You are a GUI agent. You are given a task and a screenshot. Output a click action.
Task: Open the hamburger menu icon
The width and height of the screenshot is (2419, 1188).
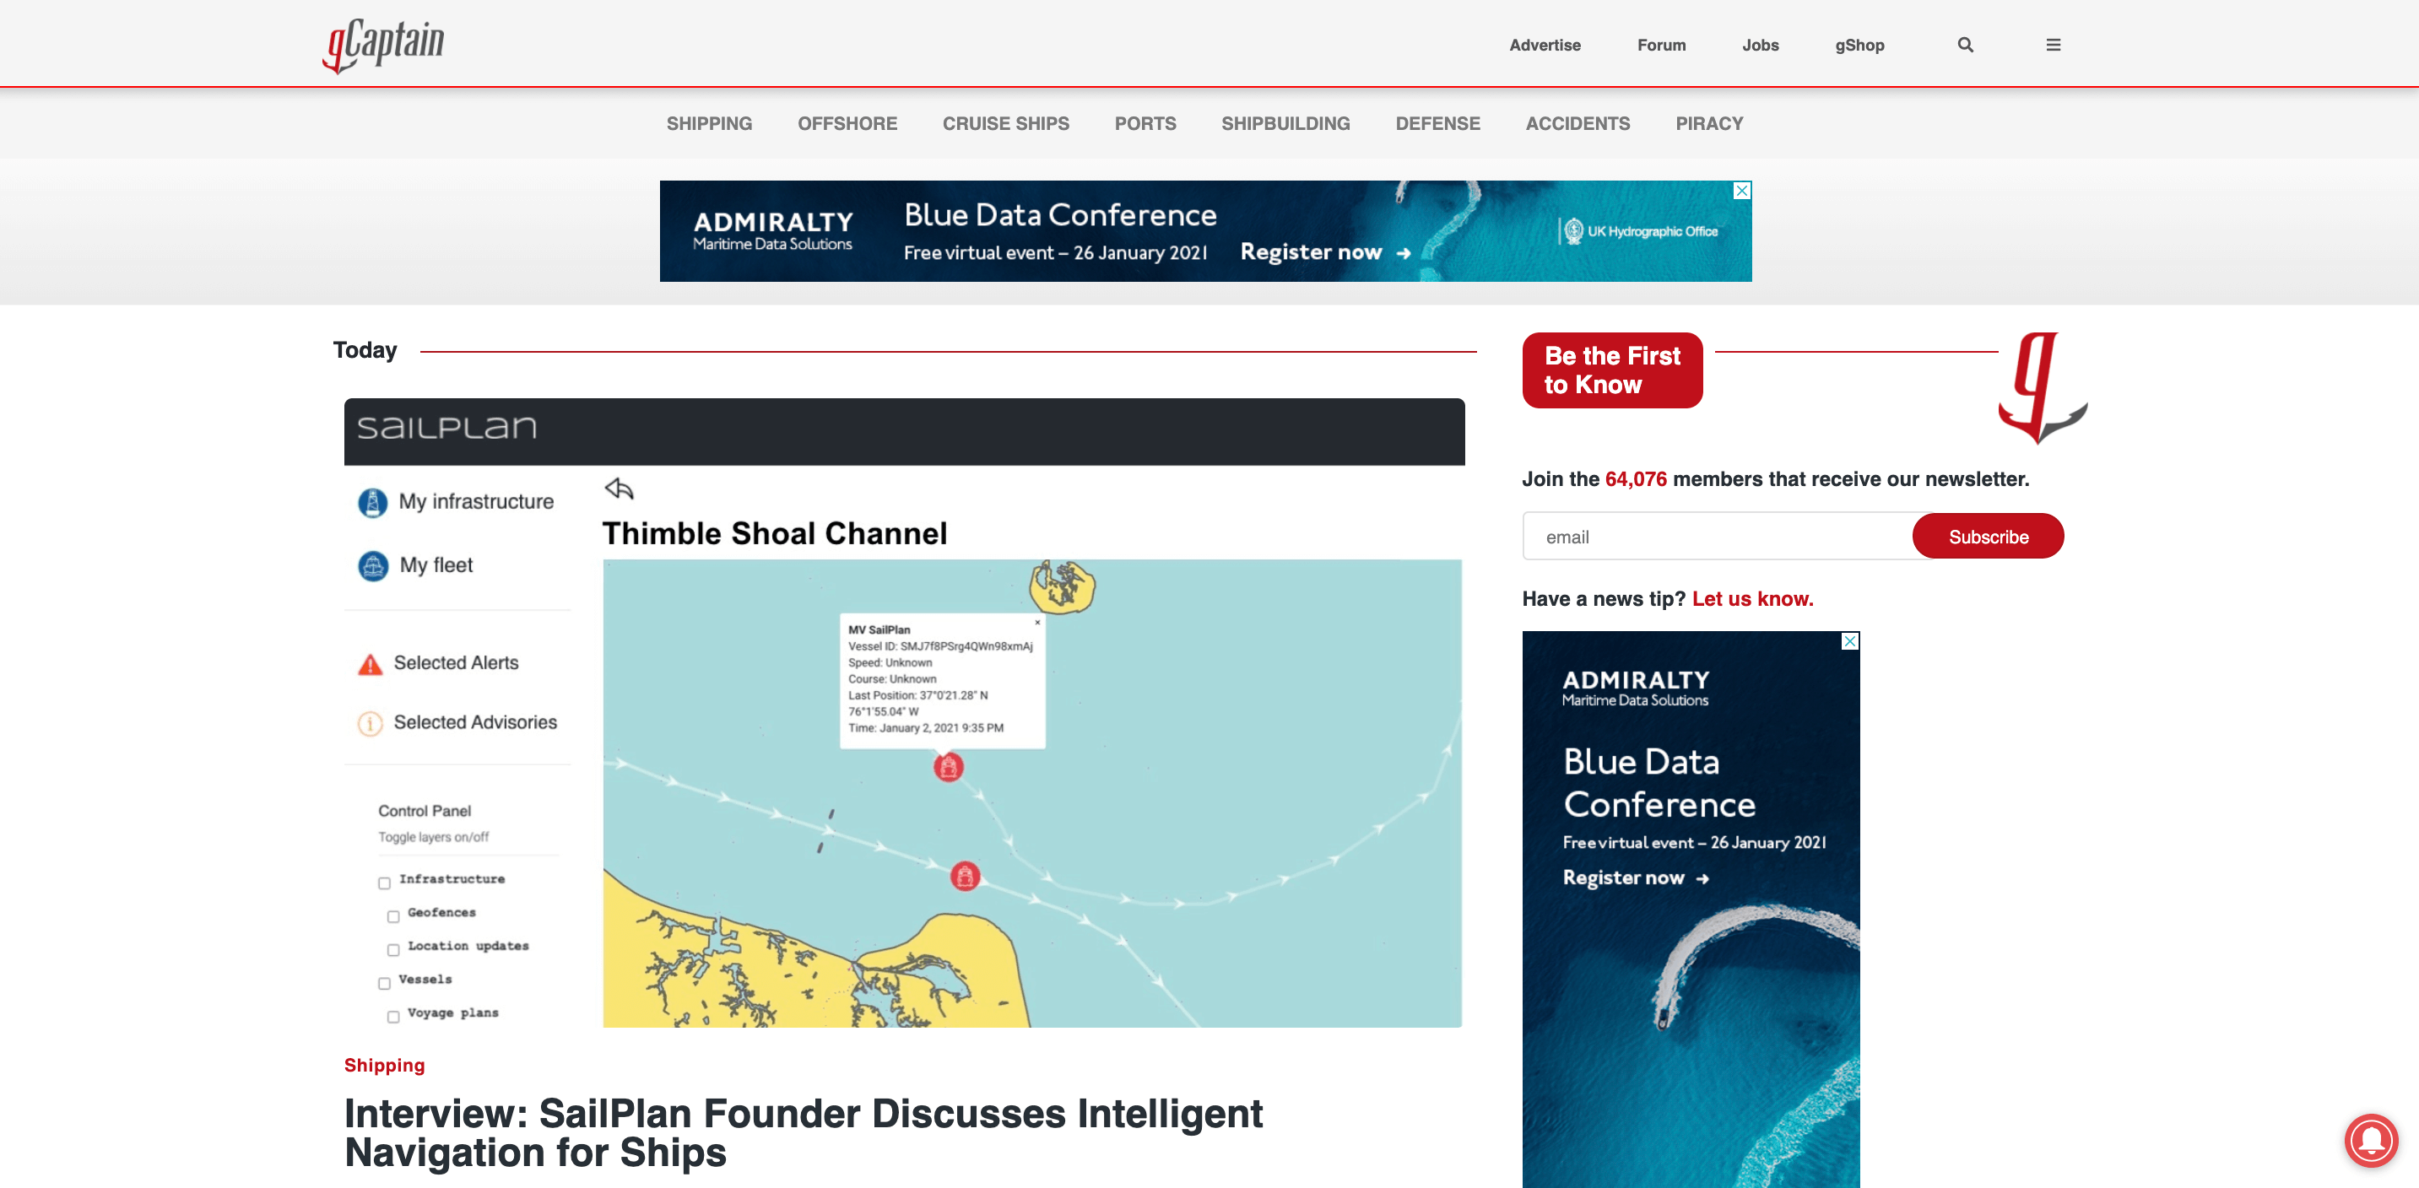(2053, 45)
